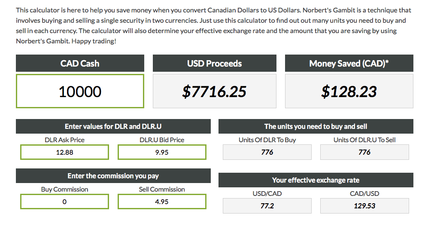Click the Buy Commission input box
Screen dimensions: 431x226
point(64,202)
